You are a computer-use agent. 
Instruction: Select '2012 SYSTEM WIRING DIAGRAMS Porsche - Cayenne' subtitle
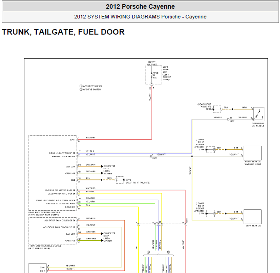(x=140, y=17)
